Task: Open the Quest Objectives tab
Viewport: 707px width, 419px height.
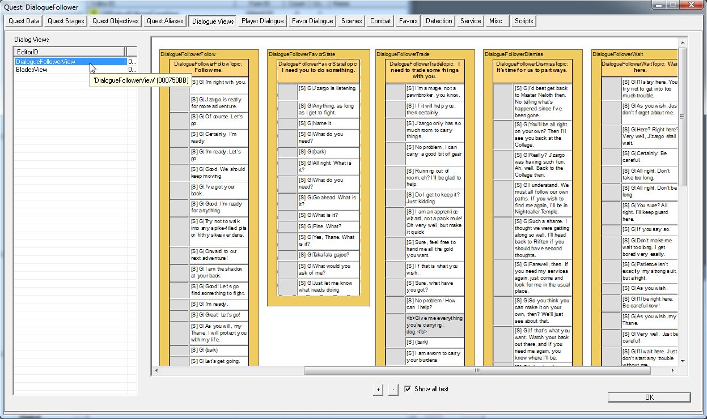Action: [x=116, y=21]
